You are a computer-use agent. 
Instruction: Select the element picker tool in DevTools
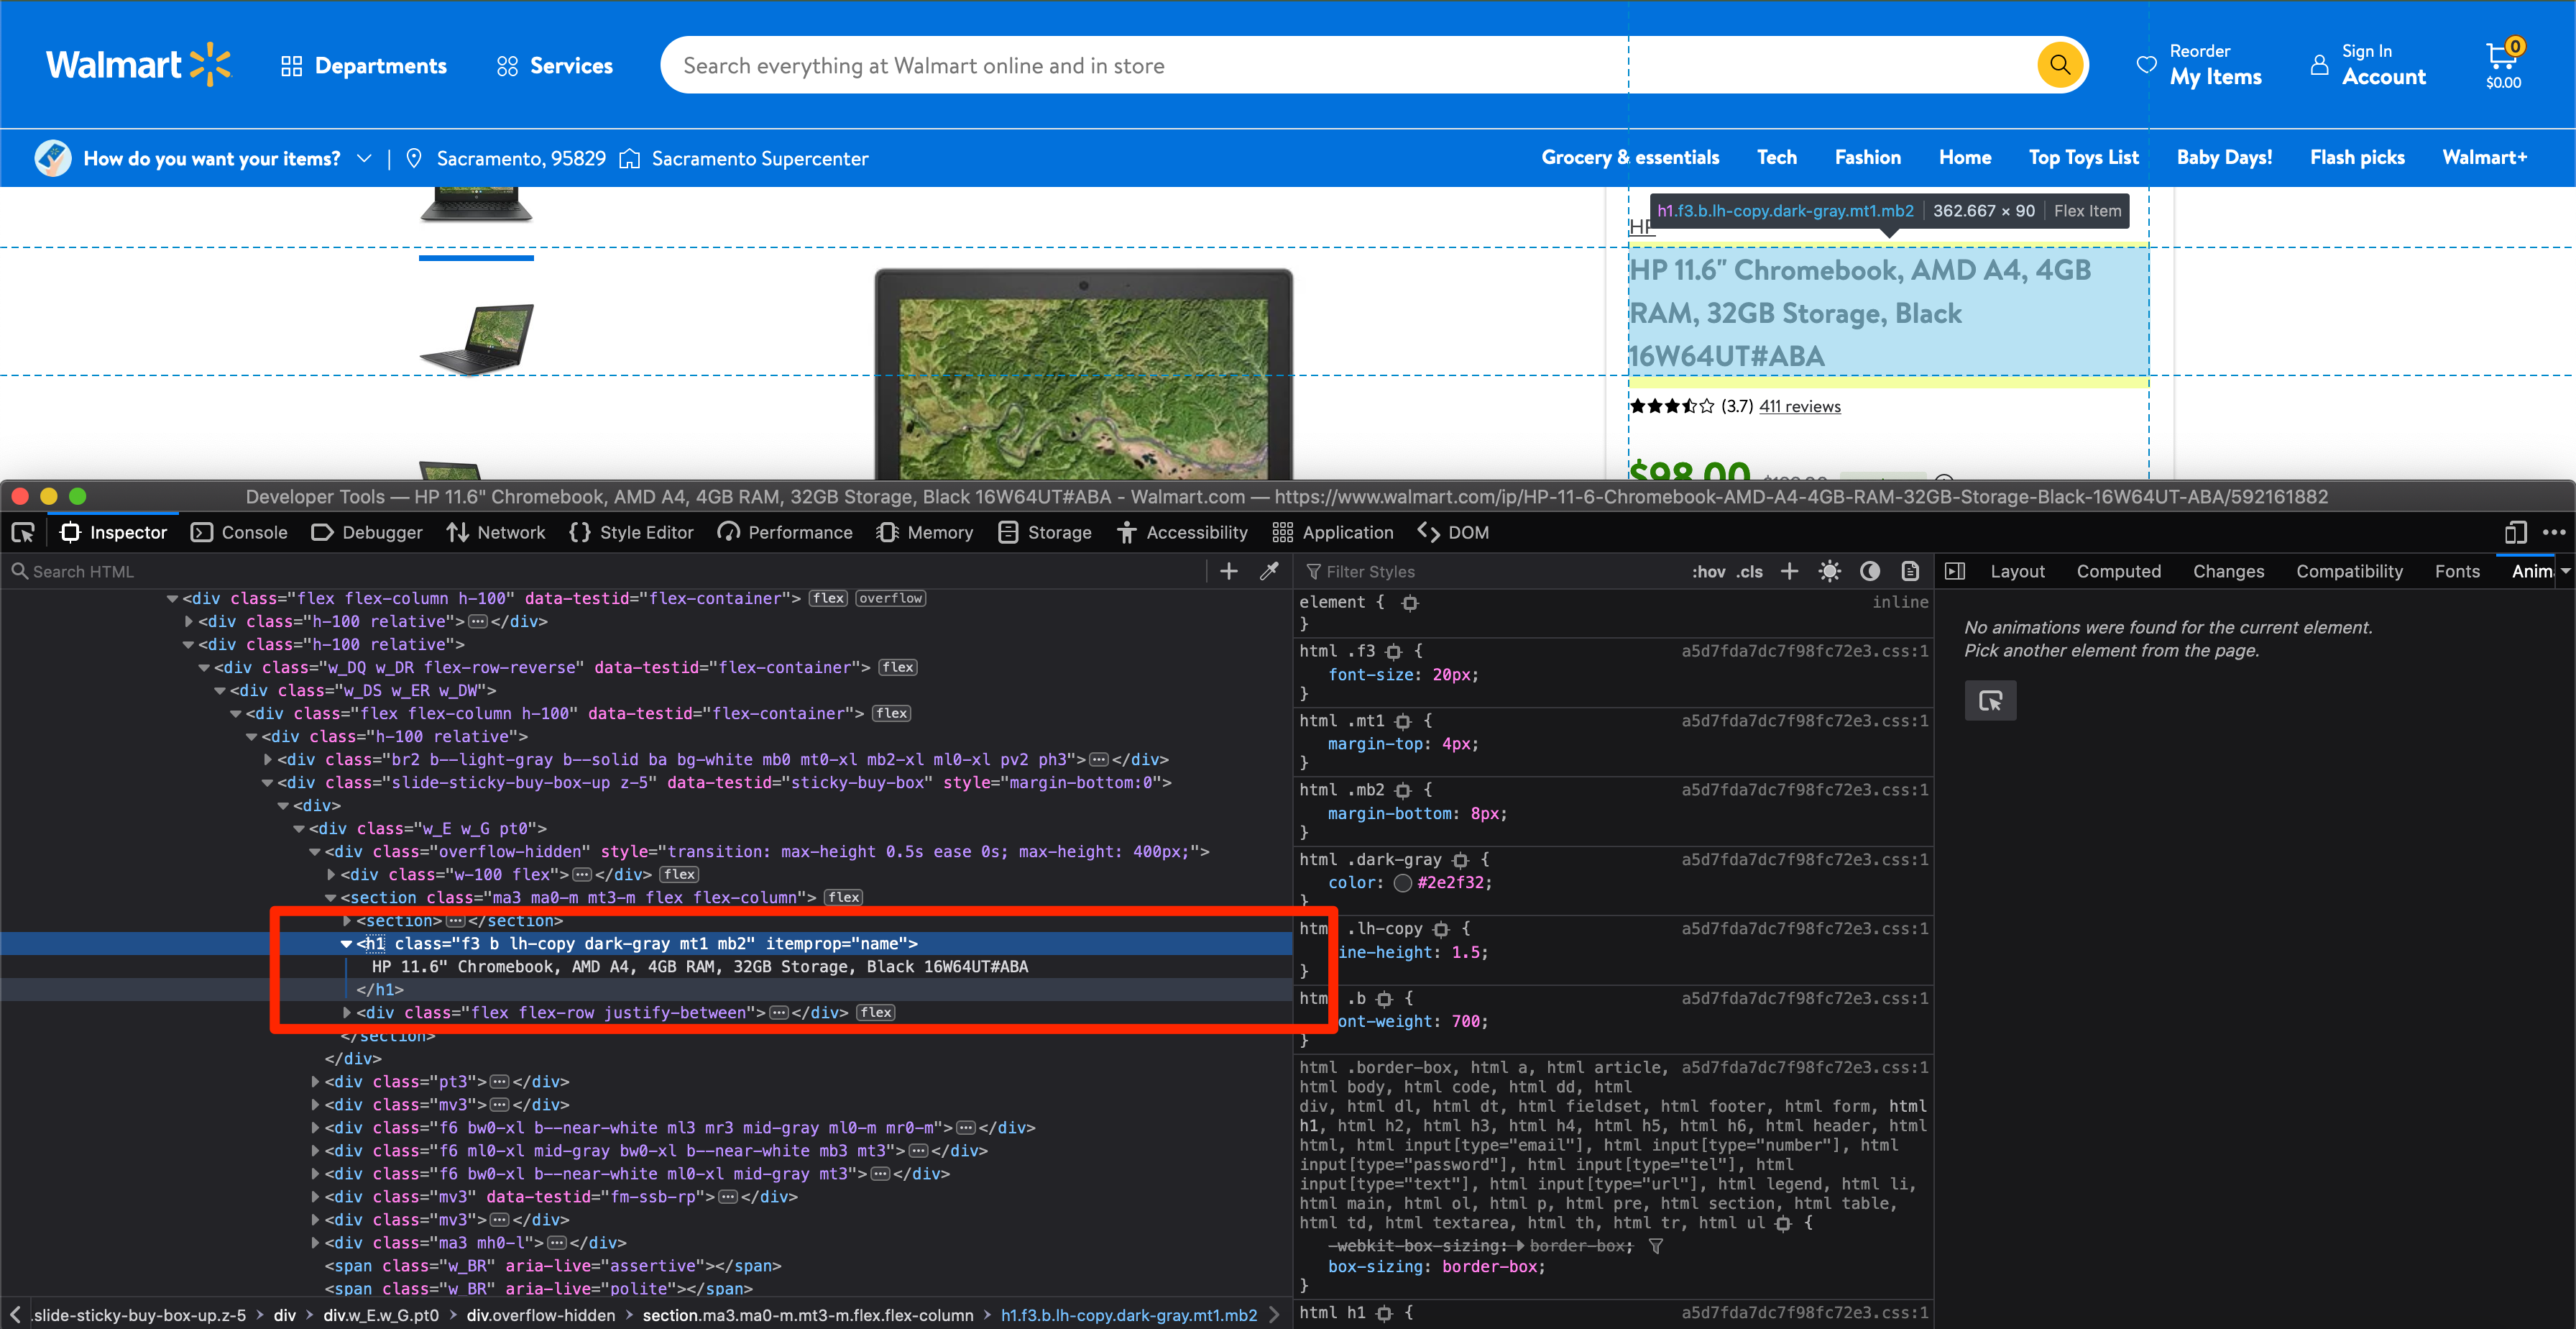22,531
